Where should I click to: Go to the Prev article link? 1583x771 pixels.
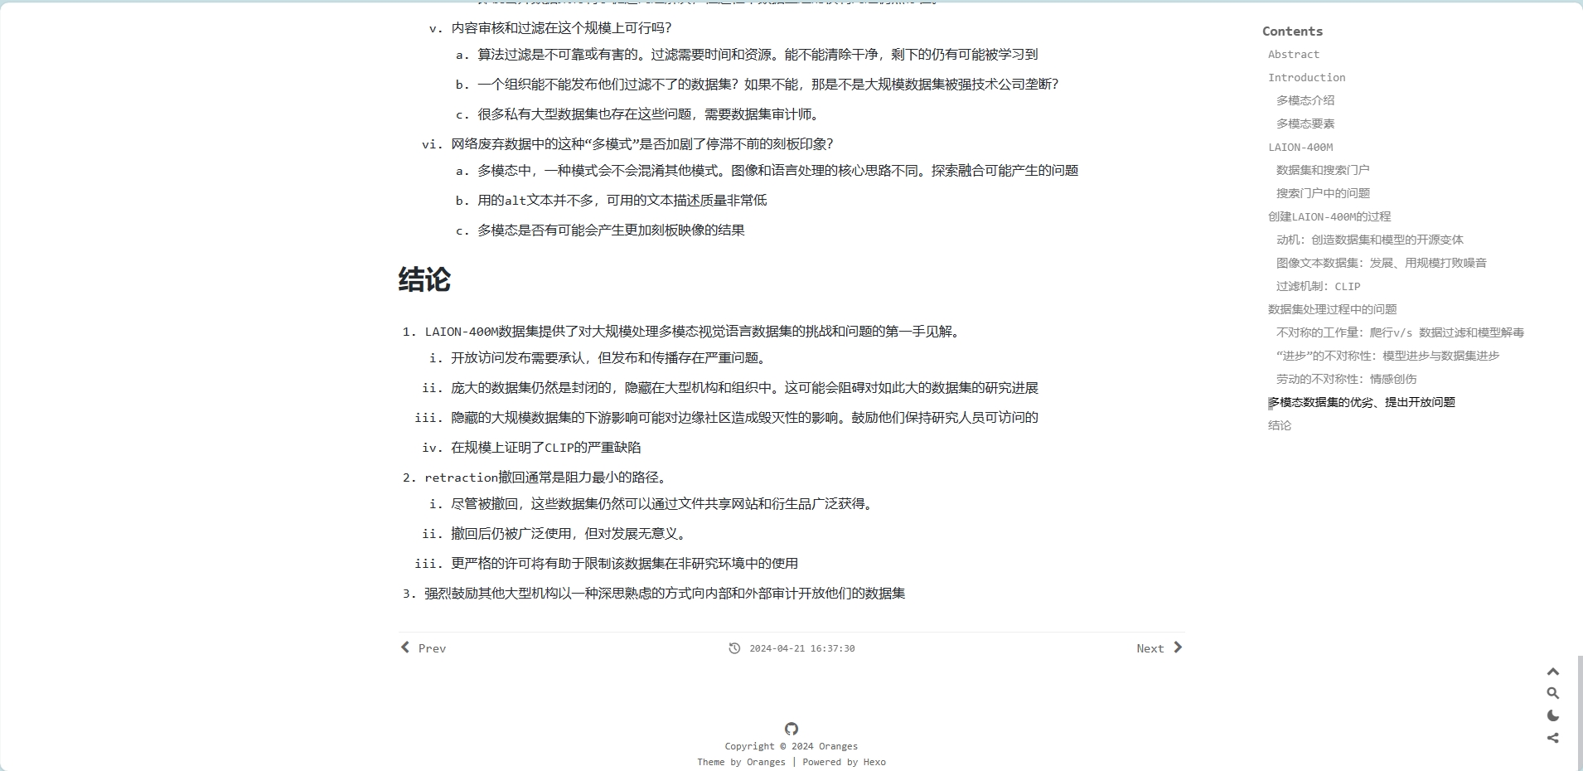[432, 648]
